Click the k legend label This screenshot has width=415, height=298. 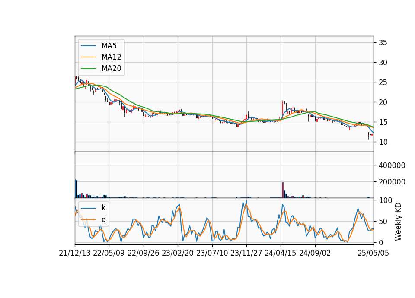[103, 208]
